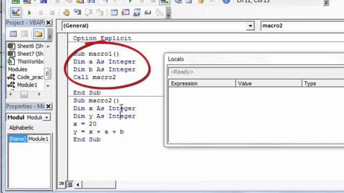Click project tree horizontal scroll thumb
The image size is (344, 193).
pos(24,94)
